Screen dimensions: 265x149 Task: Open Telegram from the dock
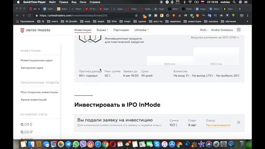68,144
